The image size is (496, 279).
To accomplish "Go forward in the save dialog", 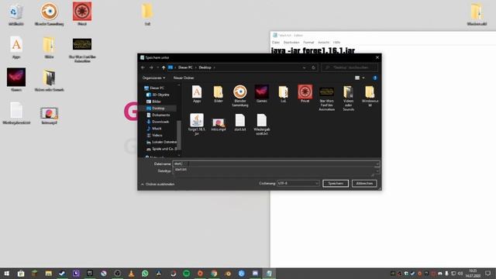I will 151,67.
